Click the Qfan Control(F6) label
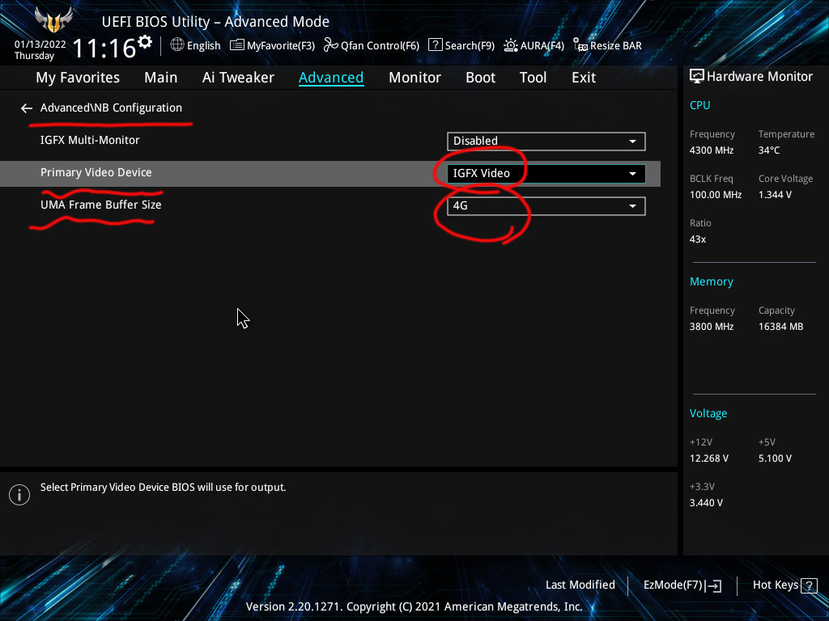Image resolution: width=829 pixels, height=621 pixels. coord(380,46)
